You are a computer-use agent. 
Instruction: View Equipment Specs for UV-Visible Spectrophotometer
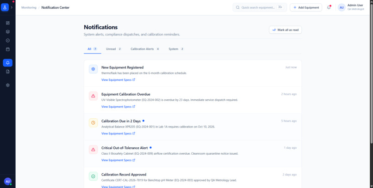tap(118, 107)
